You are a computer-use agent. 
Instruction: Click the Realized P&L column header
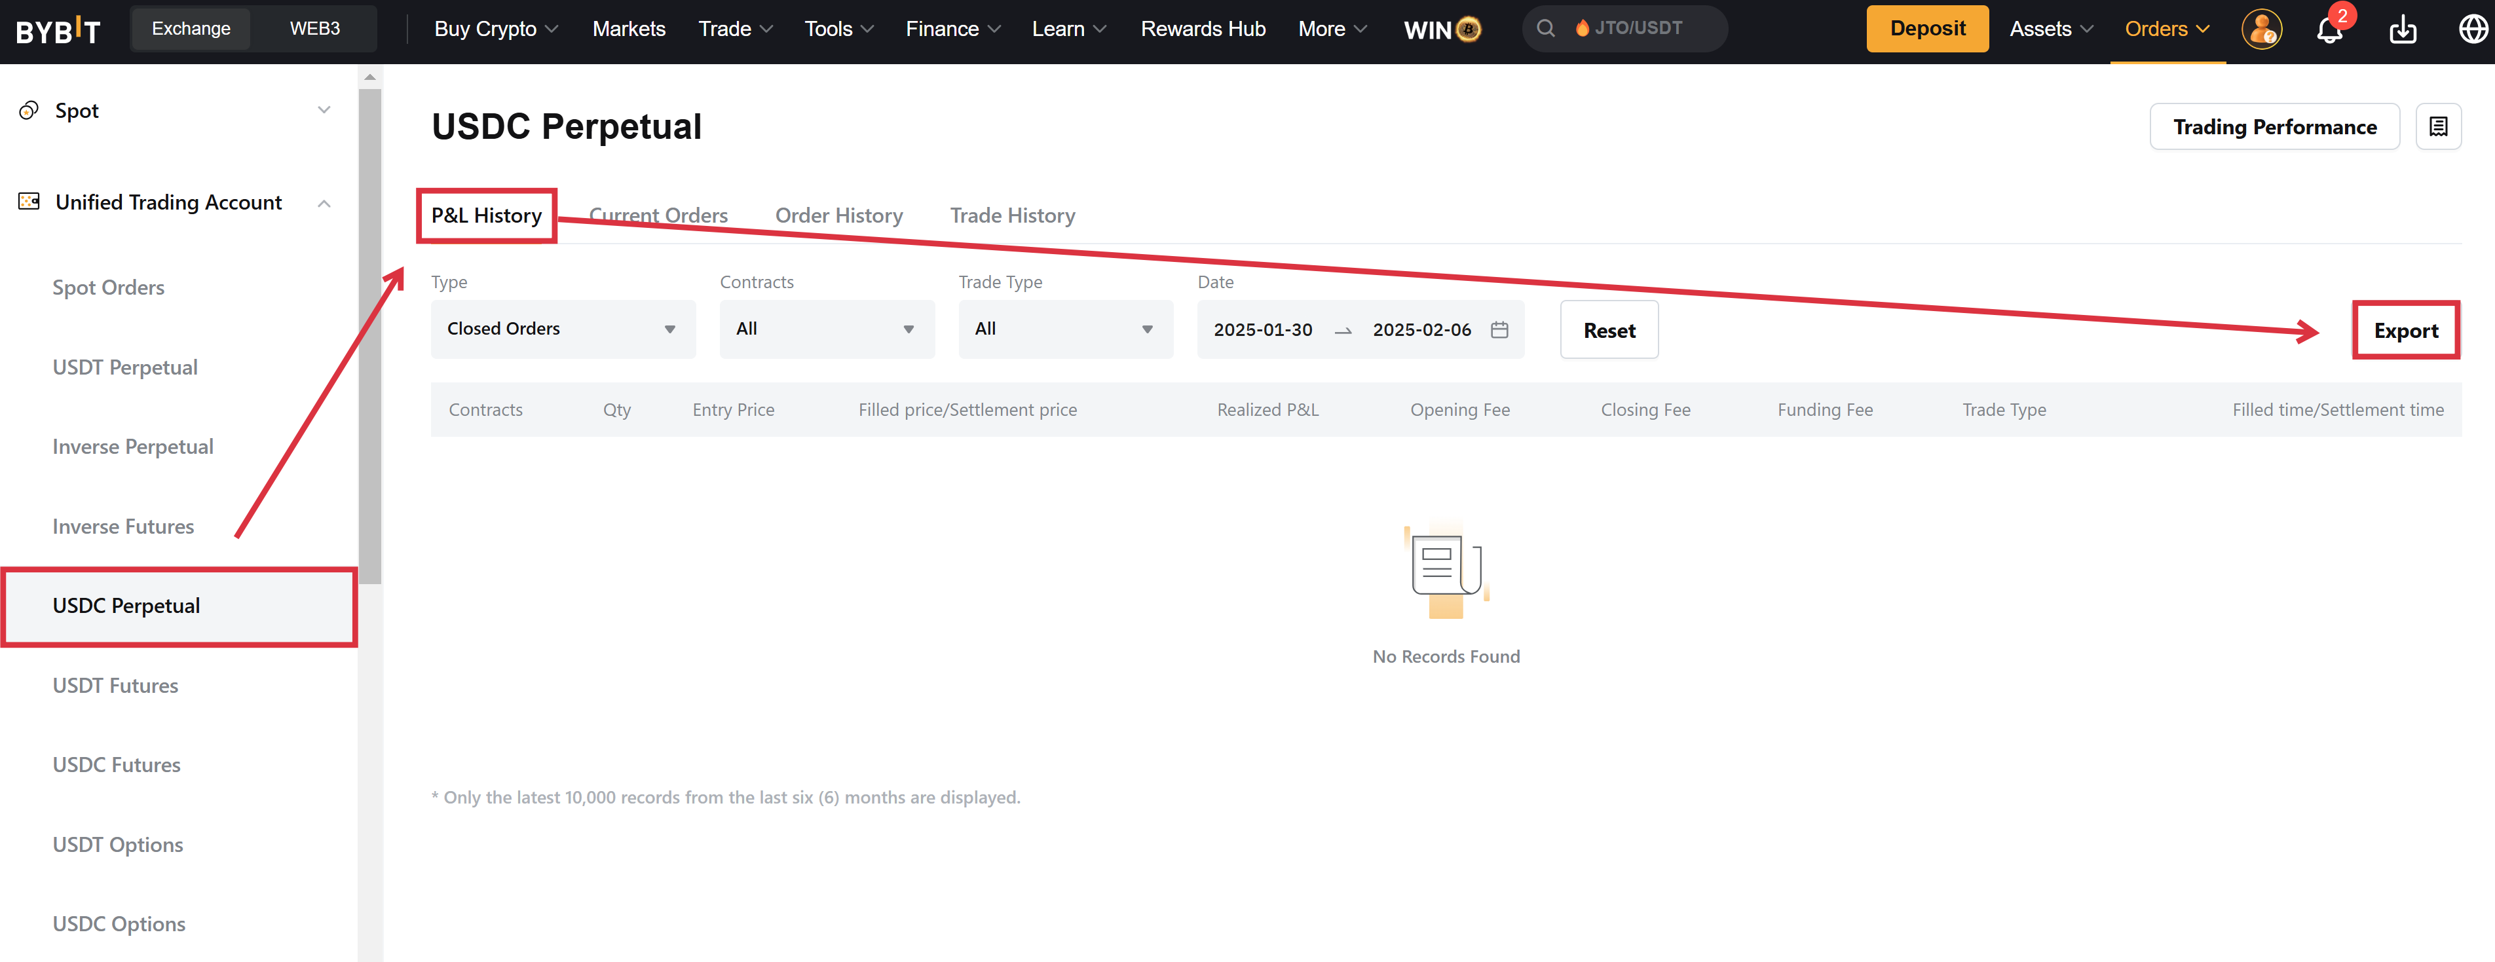point(1267,410)
